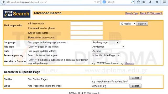Open downloads with the arrow icon
The image size is (168, 94).
[150, 2]
